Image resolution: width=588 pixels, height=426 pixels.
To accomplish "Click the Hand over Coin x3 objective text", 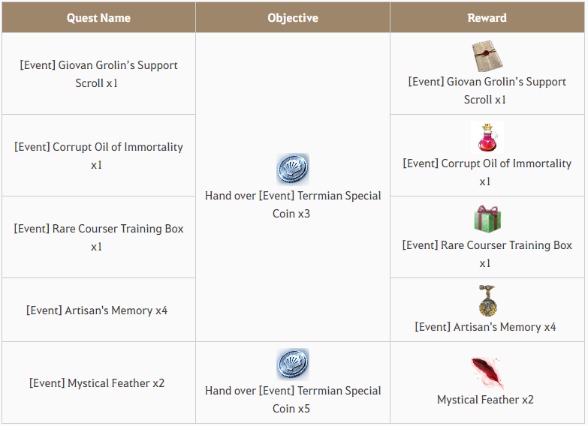I will click(293, 205).
